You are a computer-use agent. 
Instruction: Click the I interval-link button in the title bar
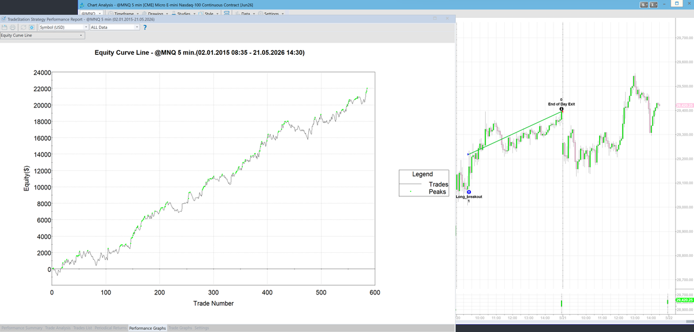654,5
